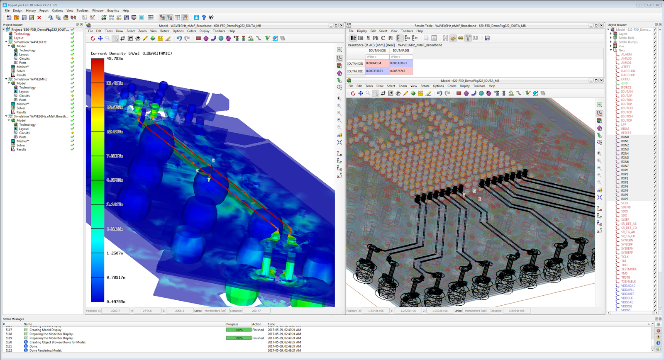Open the Design menu in main menu bar
This screenshot has width=664, height=360.
tap(17, 11)
